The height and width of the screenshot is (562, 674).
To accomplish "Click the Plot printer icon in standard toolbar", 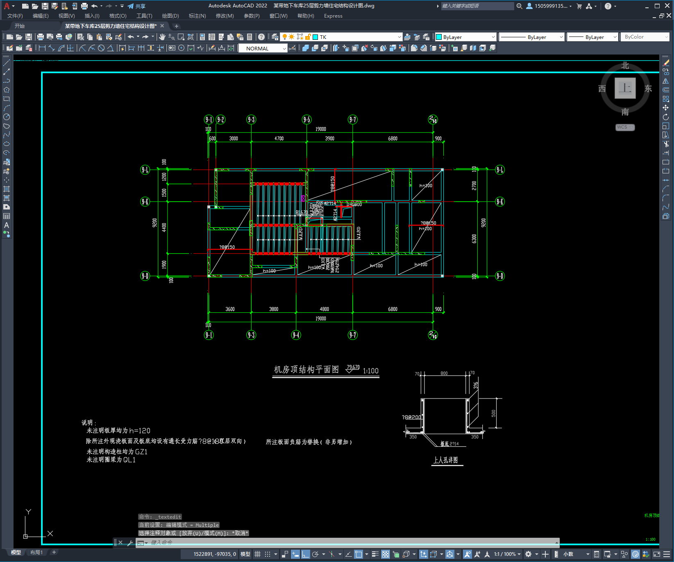I will tap(41, 37).
